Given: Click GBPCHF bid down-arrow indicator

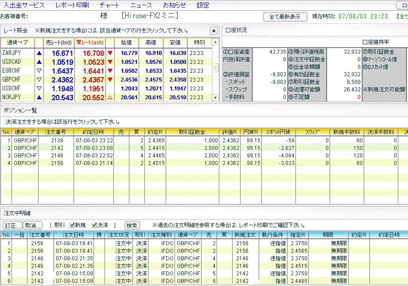Looking at the screenshot, I should [39, 80].
